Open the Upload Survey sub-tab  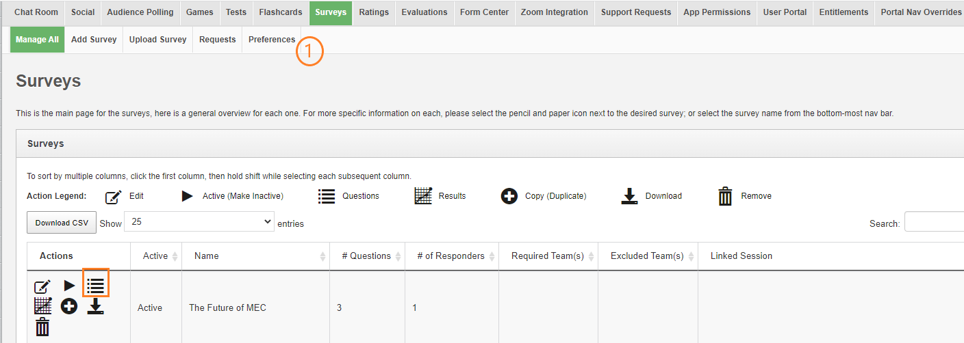point(157,40)
